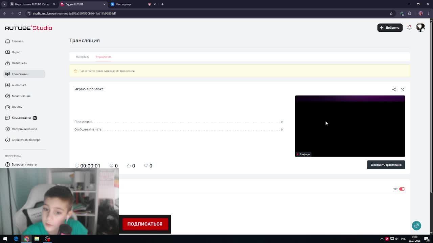The height and width of the screenshot is (243, 433).
Task: Click the РУС language indicator
Action: coord(403,239)
